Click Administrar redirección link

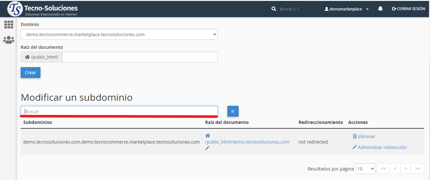(x=382, y=147)
